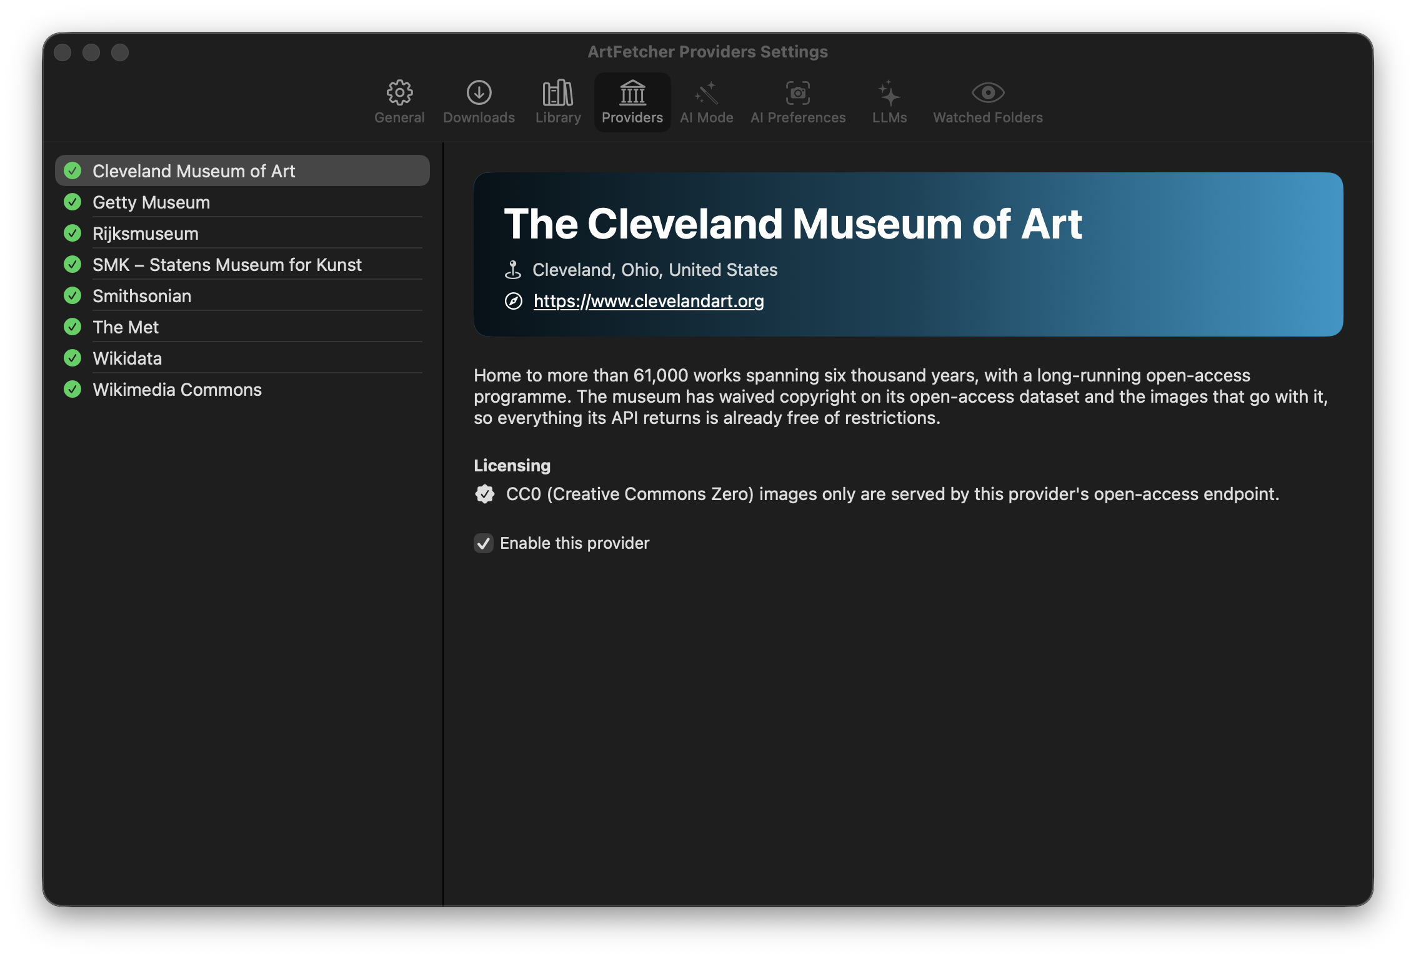1416x959 pixels.
Task: Open the Downloads arrow icon
Action: coord(479,93)
